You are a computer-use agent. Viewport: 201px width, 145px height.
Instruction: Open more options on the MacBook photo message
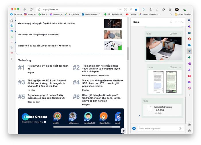pyautogui.click(x=179, y=34)
